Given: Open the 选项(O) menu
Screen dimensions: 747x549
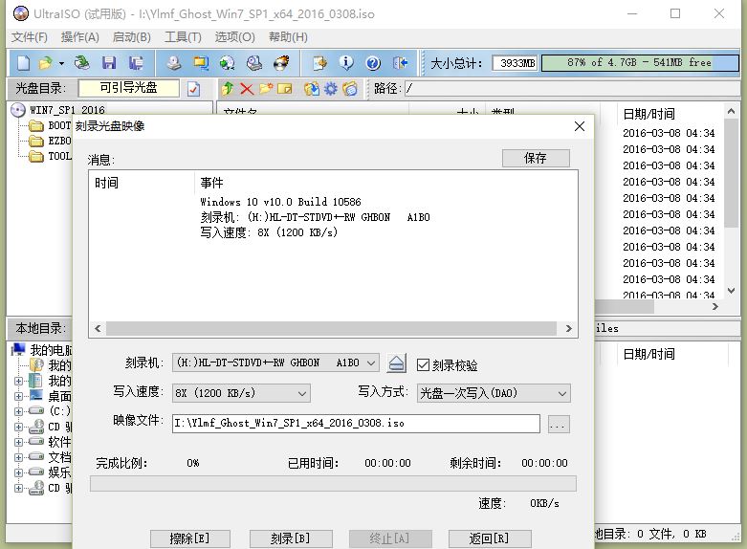Looking at the screenshot, I should (234, 37).
